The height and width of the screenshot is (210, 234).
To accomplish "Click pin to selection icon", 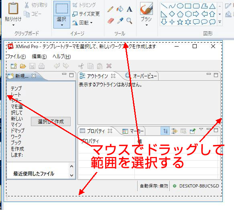I will pos(192,131).
